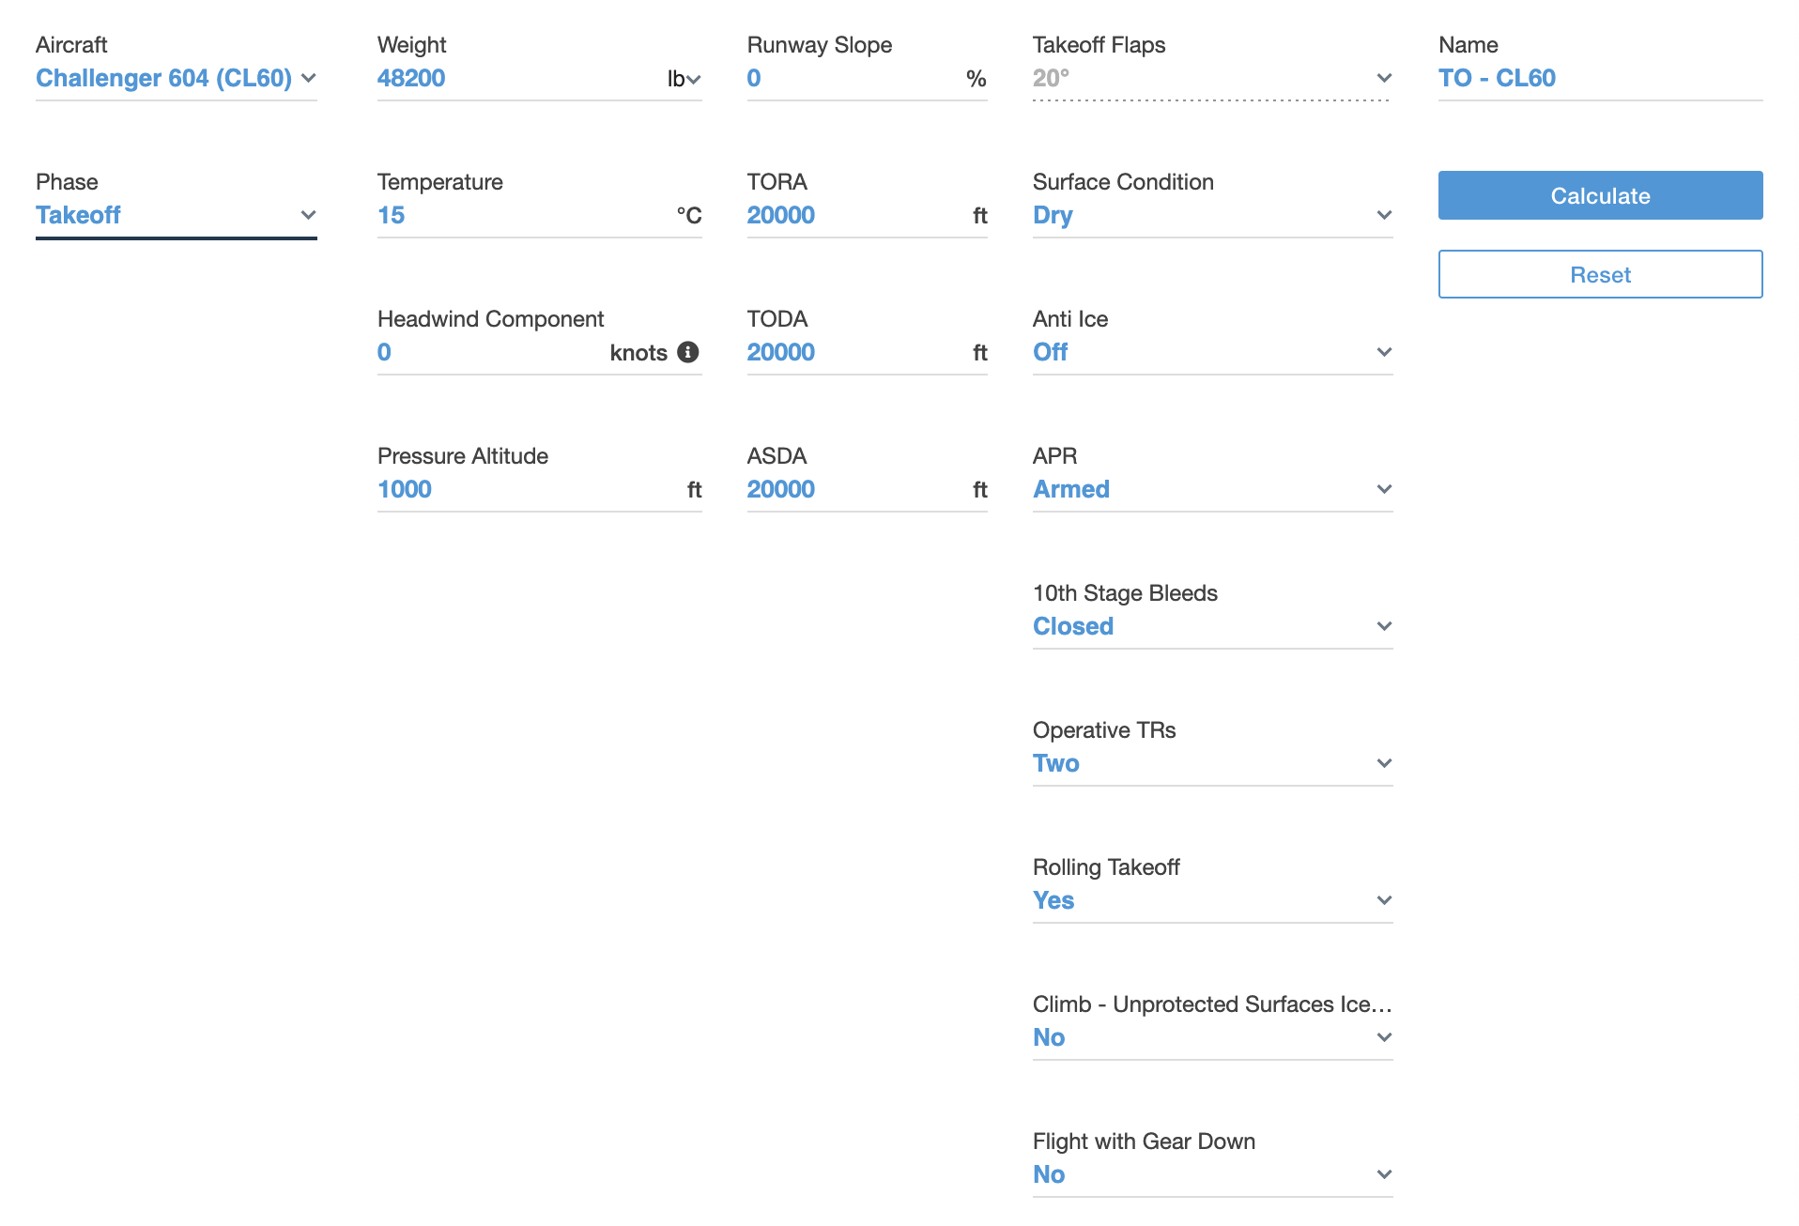Open the Aircraft dropdown showing Challenger 604
1799x1226 pixels.
click(176, 78)
